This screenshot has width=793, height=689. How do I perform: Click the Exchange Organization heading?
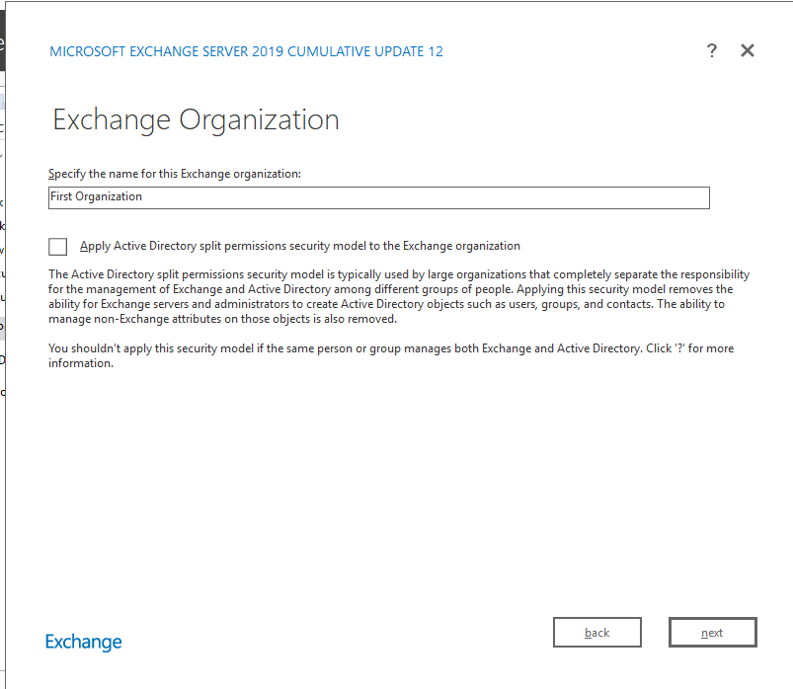click(196, 120)
